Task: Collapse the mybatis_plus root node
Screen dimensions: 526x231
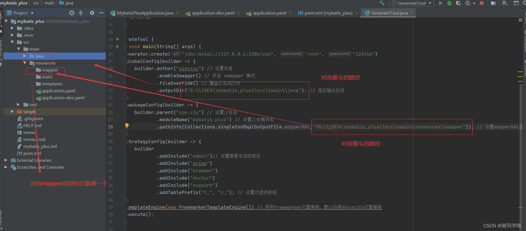Action: (x=6, y=21)
